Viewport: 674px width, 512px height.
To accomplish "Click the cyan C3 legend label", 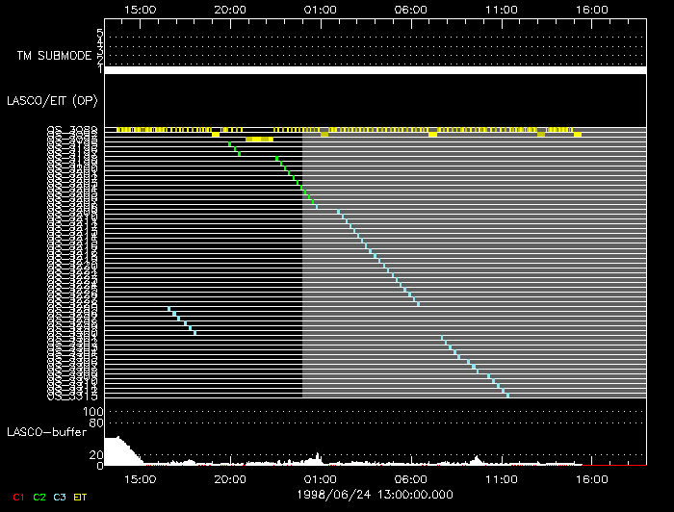I will (60, 497).
